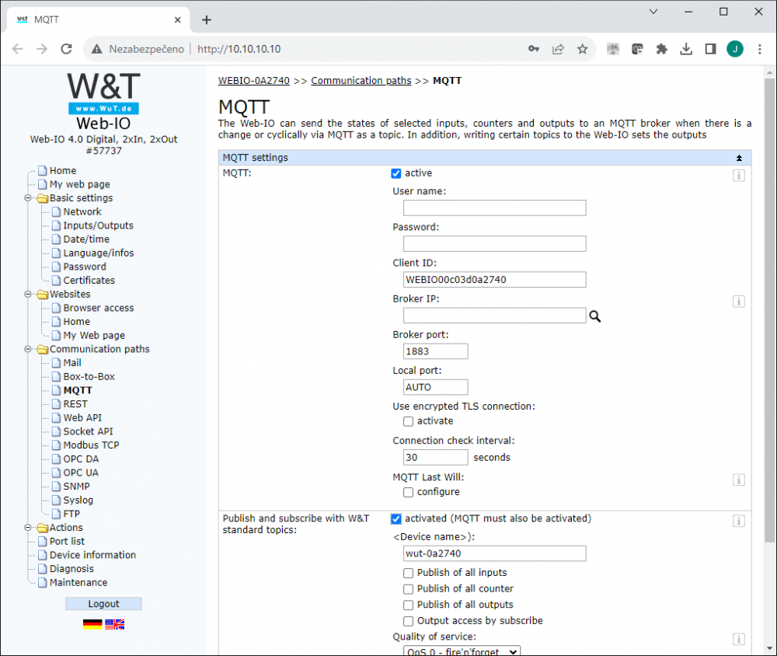Open info icon next to Broker IP

pos(738,301)
